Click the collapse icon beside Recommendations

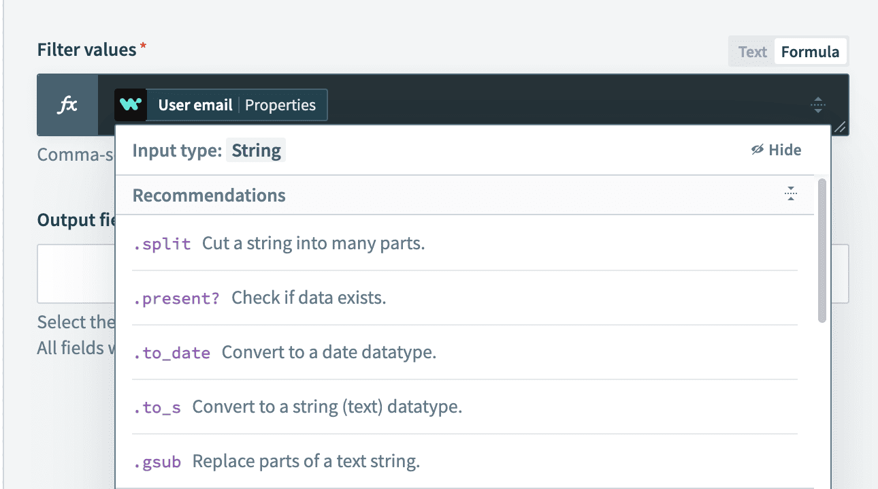pyautogui.click(x=790, y=193)
